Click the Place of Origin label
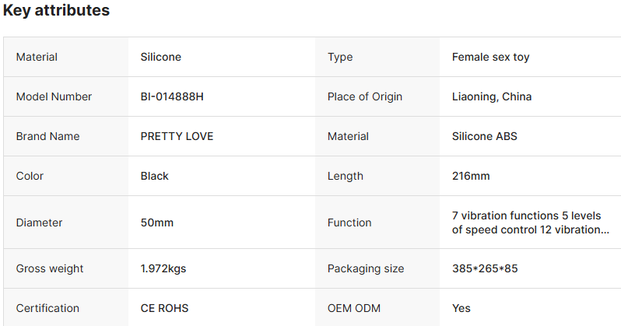621x326 pixels. [365, 96]
